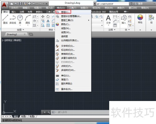Image resolution: width=156 pixels, height=124 pixels.
Task: Expand the Properties (特性) panel dropdown
Action: coord(140,30)
